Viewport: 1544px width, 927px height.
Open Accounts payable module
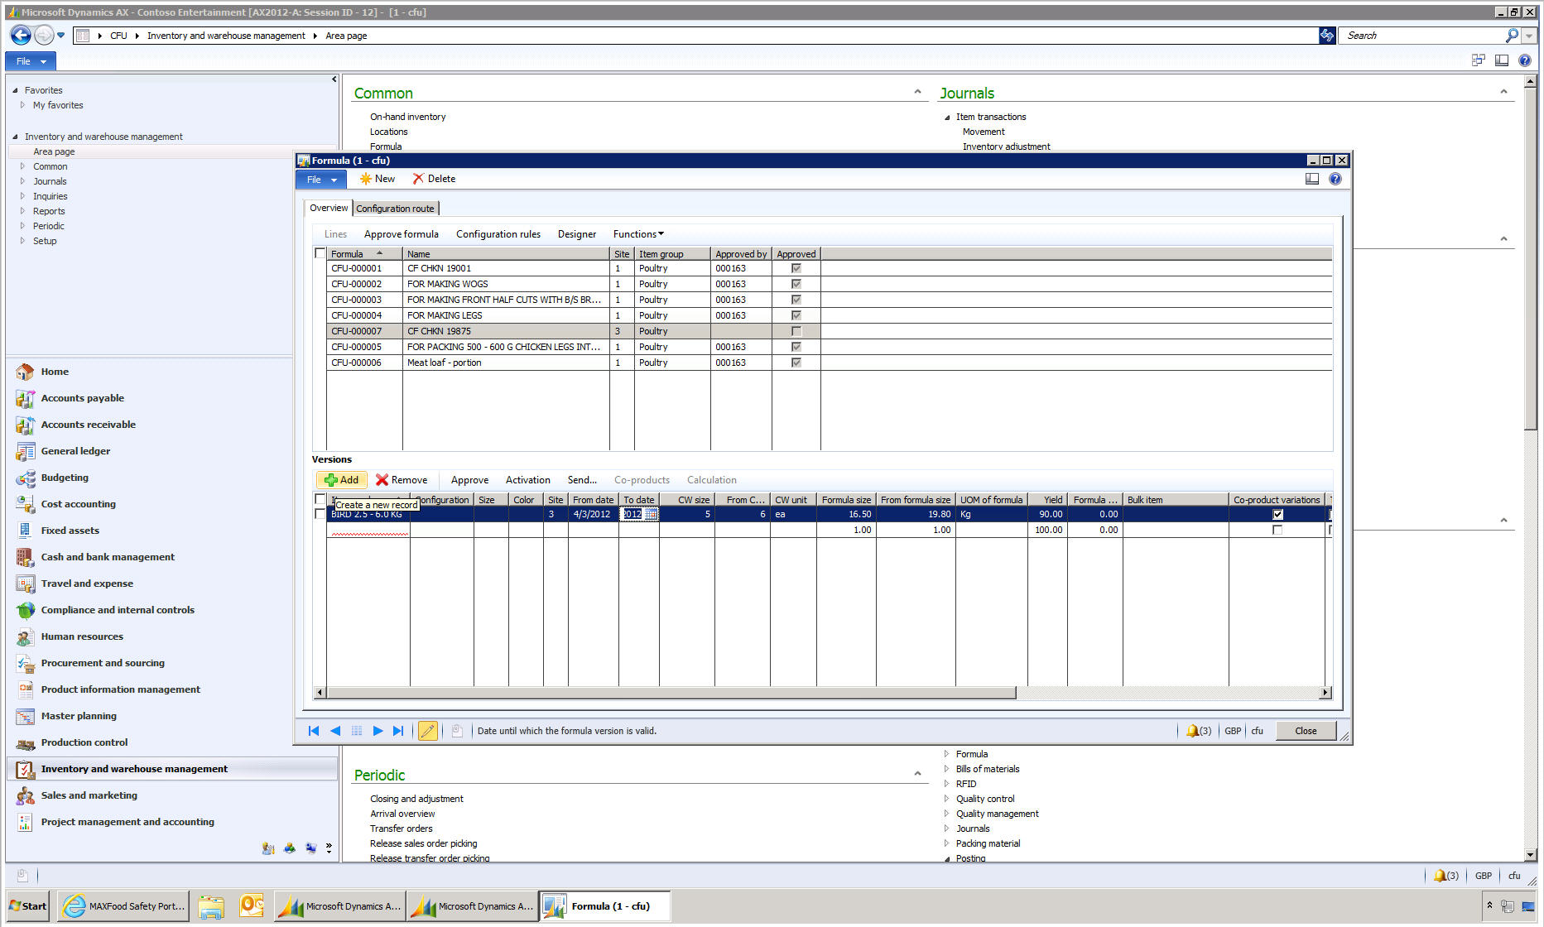click(83, 398)
